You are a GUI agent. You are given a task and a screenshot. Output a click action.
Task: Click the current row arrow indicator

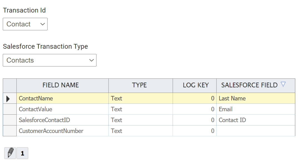[x=8, y=99]
